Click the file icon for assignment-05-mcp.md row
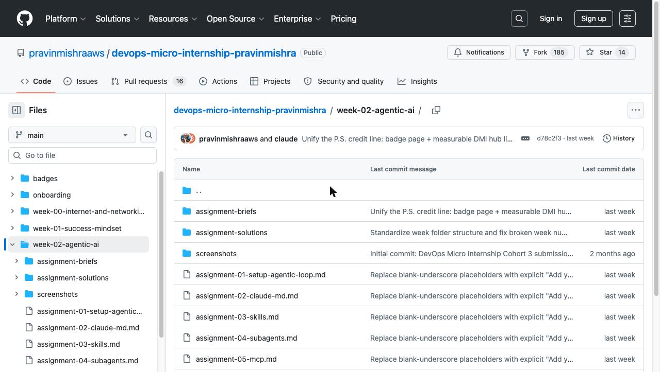Image resolution: width=660 pixels, height=372 pixels. (187, 359)
